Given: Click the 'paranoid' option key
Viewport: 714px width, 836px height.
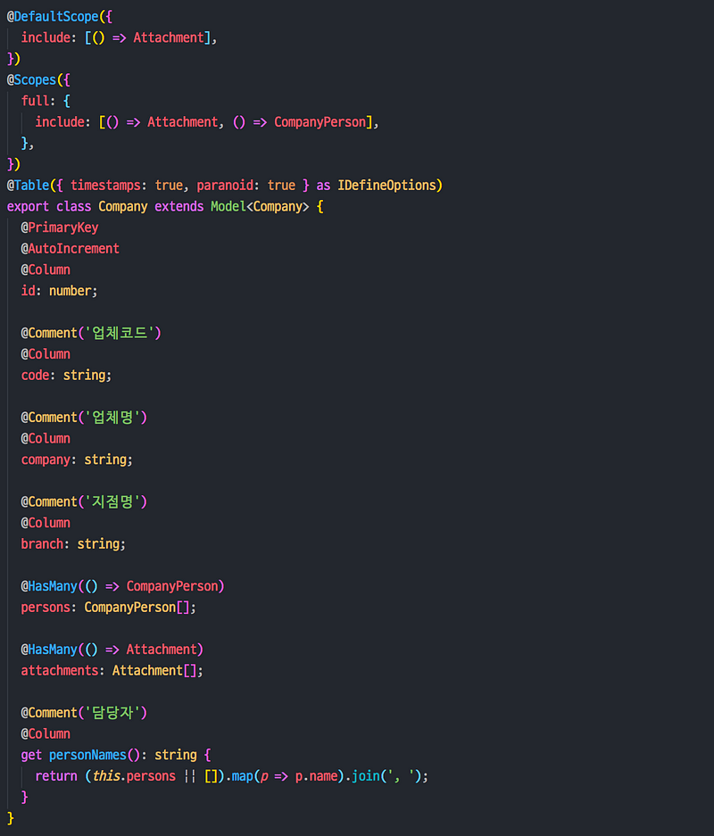Looking at the screenshot, I should [225, 186].
